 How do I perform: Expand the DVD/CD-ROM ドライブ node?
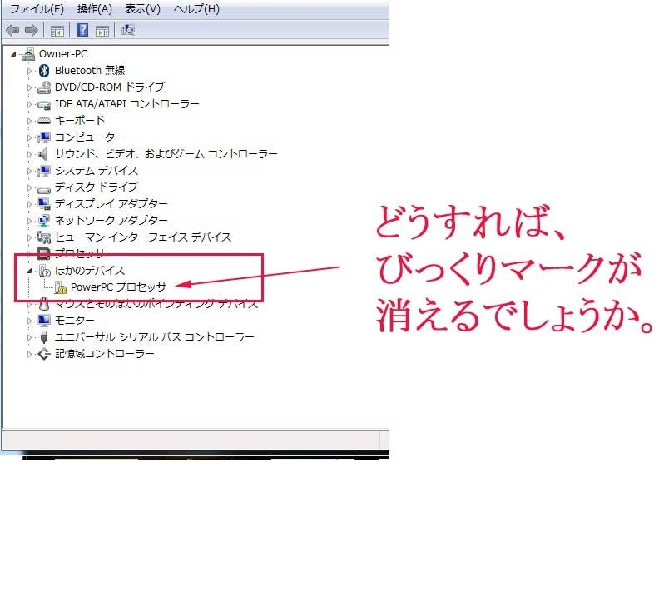(29, 87)
